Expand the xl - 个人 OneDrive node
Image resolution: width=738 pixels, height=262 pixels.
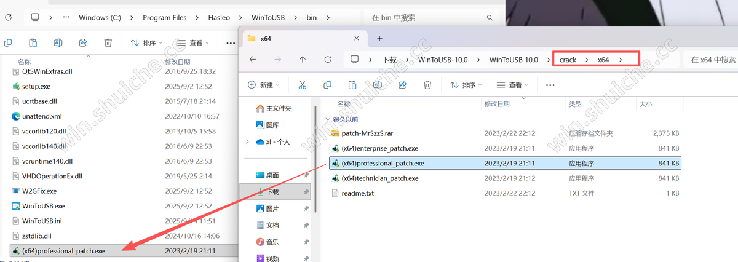[247, 141]
